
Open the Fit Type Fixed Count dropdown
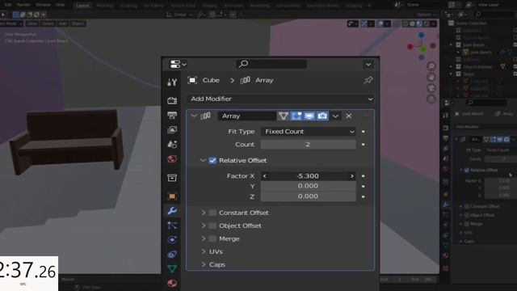click(309, 131)
